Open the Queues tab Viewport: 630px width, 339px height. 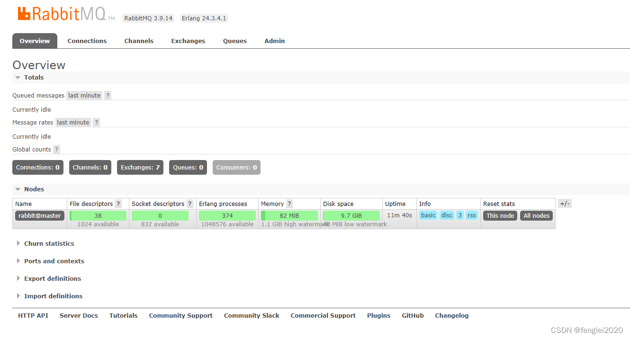click(x=235, y=41)
